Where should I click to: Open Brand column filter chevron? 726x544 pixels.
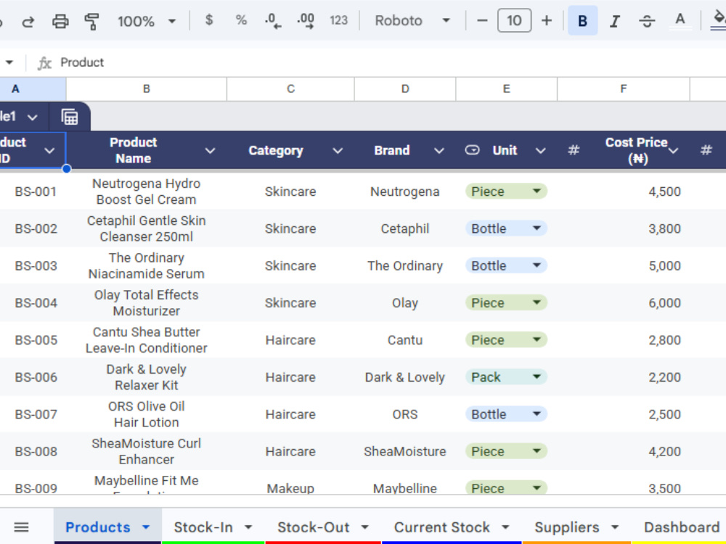(x=439, y=150)
